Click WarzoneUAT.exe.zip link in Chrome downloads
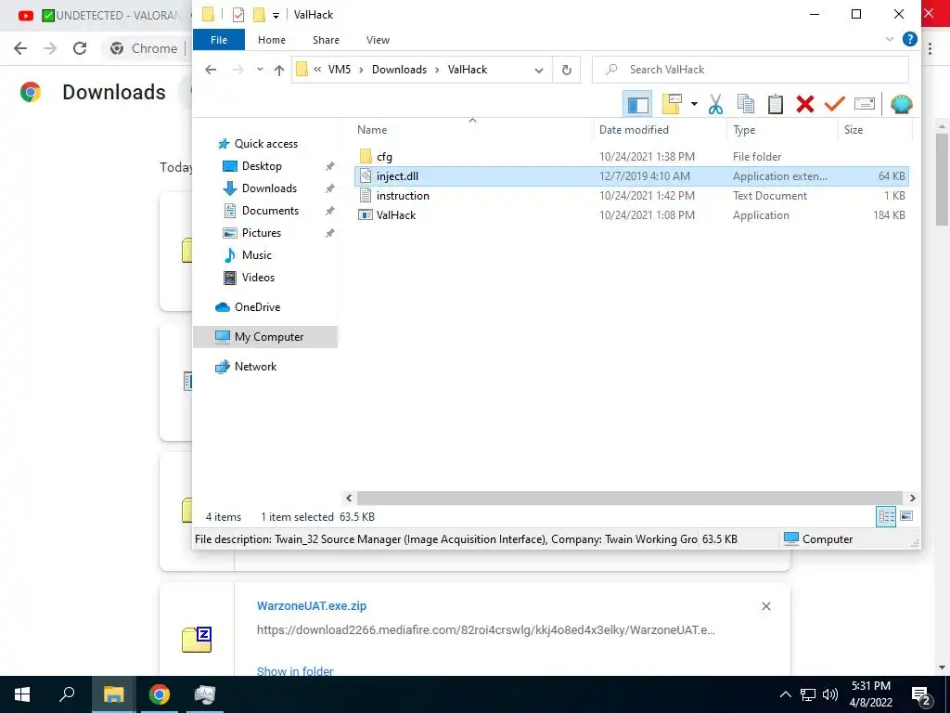This screenshot has height=713, width=950. pyautogui.click(x=312, y=605)
